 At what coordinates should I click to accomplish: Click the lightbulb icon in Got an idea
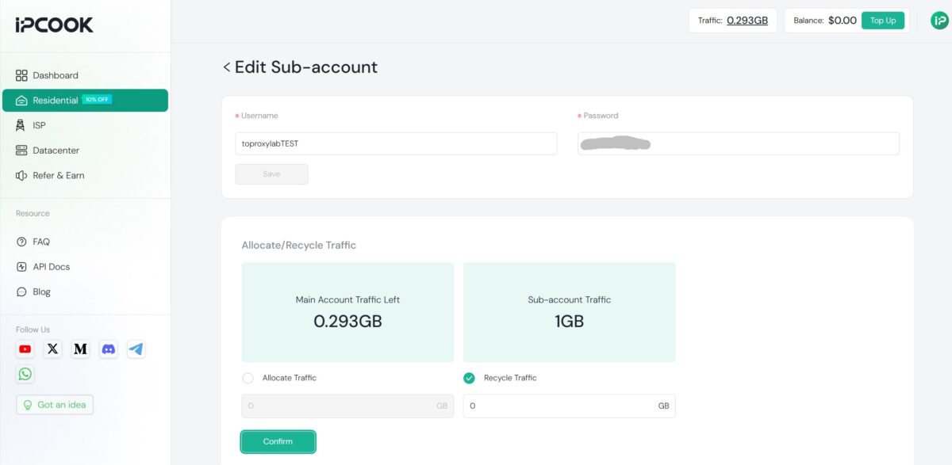(28, 405)
